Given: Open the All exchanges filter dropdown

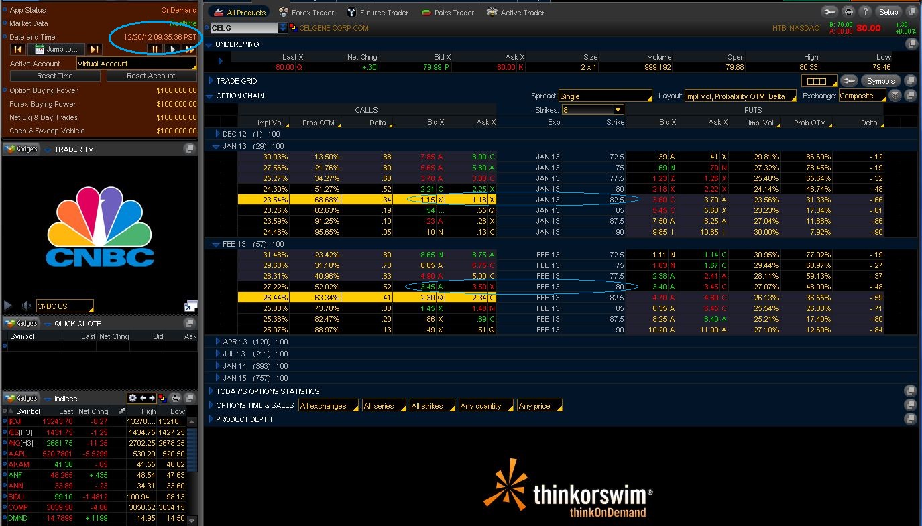Looking at the screenshot, I should (x=329, y=406).
